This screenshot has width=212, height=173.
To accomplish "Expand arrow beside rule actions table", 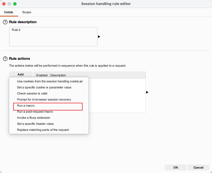I will pos(147,92).
